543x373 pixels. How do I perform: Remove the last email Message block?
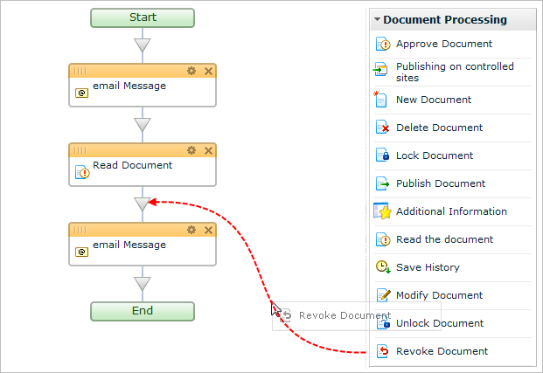208,230
